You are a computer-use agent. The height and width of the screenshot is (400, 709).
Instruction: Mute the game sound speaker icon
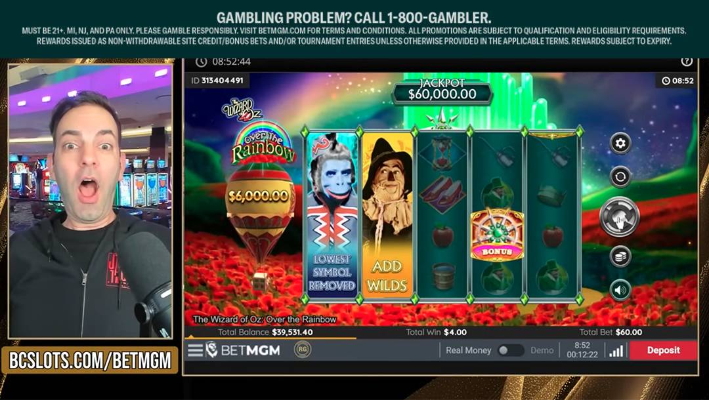(x=620, y=290)
